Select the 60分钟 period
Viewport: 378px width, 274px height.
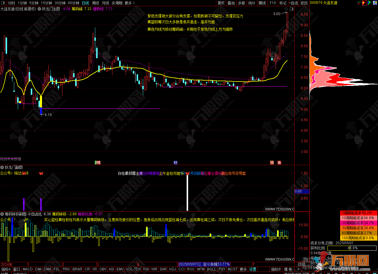click(x=74, y=3)
